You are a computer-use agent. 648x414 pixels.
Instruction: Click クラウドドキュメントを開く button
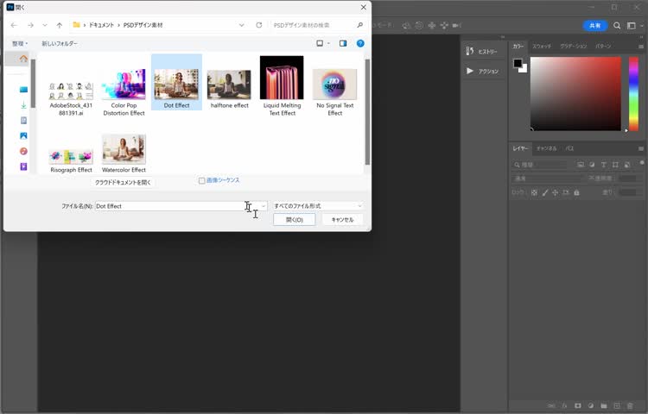click(x=124, y=182)
